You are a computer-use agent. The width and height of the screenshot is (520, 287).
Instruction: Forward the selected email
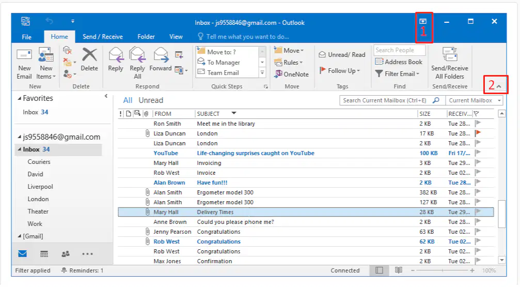[x=161, y=60]
